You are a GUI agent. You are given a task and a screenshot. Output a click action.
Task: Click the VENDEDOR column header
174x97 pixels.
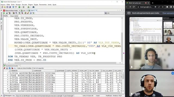pos(21,71)
